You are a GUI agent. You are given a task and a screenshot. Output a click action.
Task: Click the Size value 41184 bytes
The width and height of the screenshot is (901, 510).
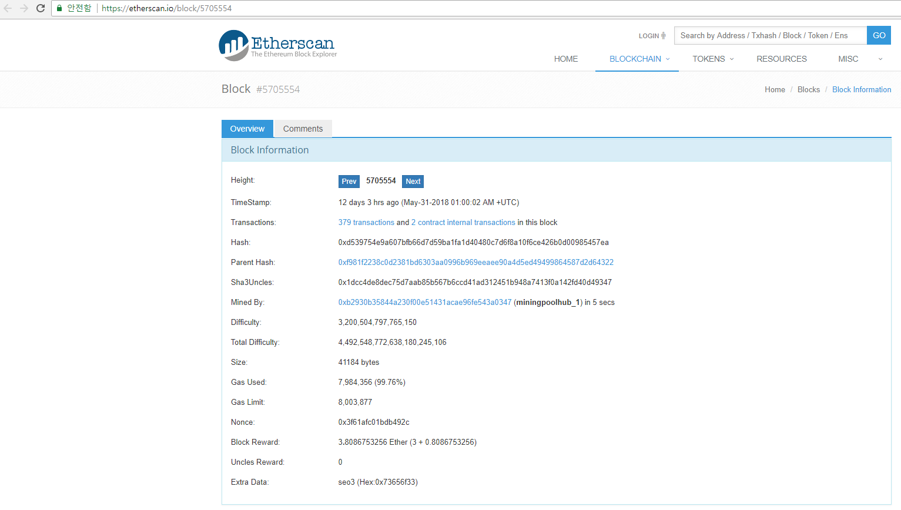(x=359, y=363)
